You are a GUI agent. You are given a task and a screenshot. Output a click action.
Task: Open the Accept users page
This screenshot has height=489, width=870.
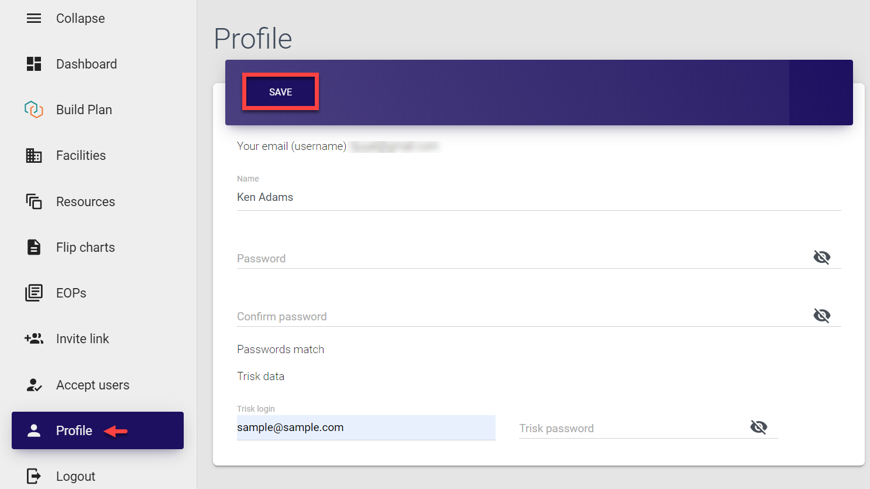coord(92,385)
